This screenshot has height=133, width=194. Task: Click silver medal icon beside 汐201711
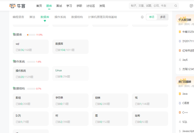pos(180,41)
